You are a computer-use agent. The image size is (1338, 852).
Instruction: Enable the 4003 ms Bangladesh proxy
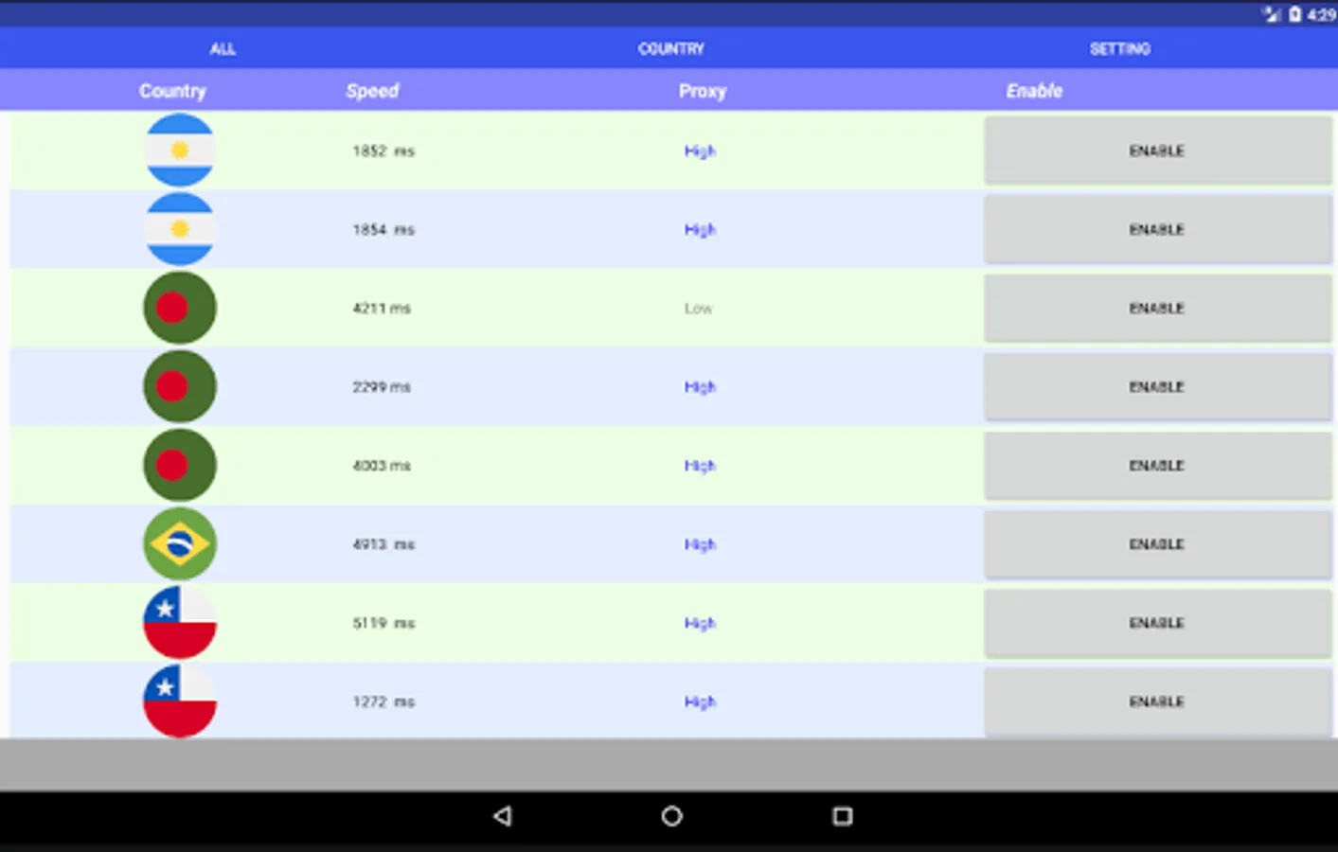coord(1157,465)
